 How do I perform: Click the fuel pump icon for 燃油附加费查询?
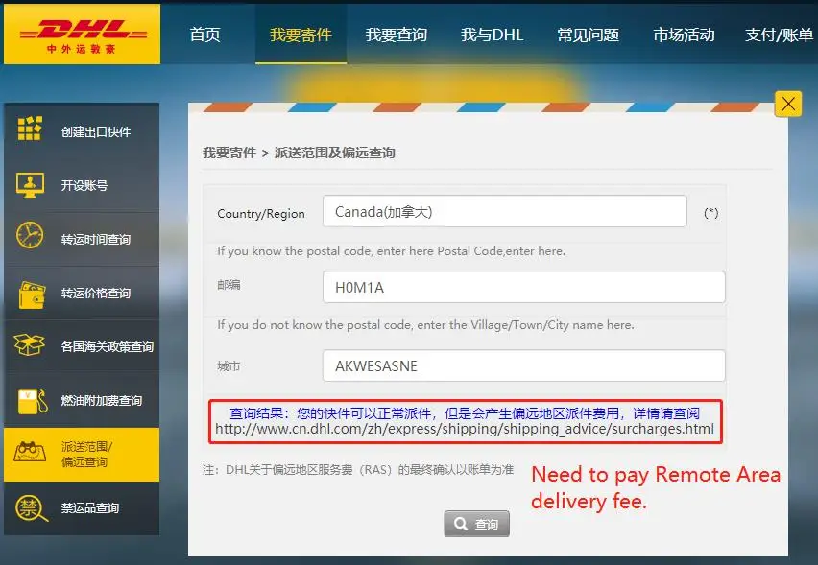click(33, 401)
